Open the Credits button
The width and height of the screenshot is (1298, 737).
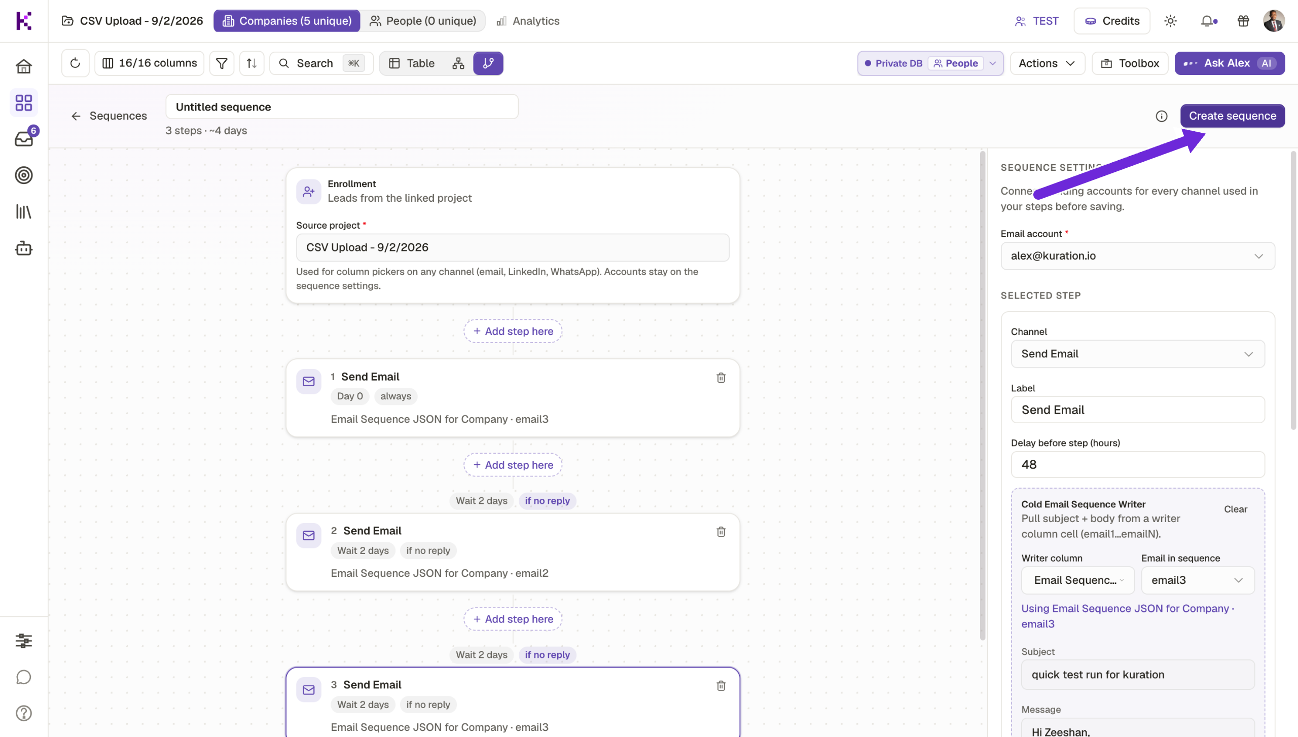(x=1112, y=21)
